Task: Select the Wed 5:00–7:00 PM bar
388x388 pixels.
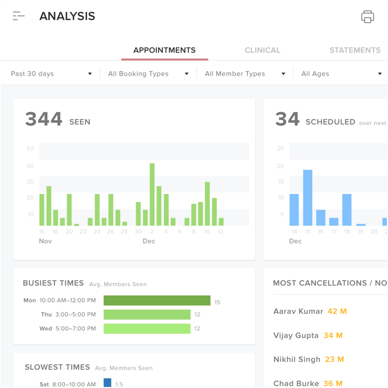Action: click(x=147, y=329)
